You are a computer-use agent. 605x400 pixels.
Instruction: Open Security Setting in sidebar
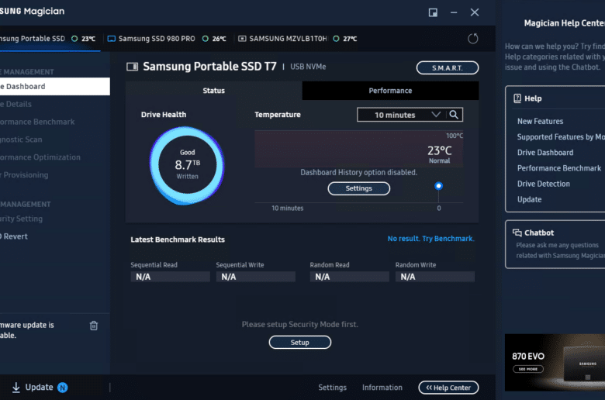[55, 219]
